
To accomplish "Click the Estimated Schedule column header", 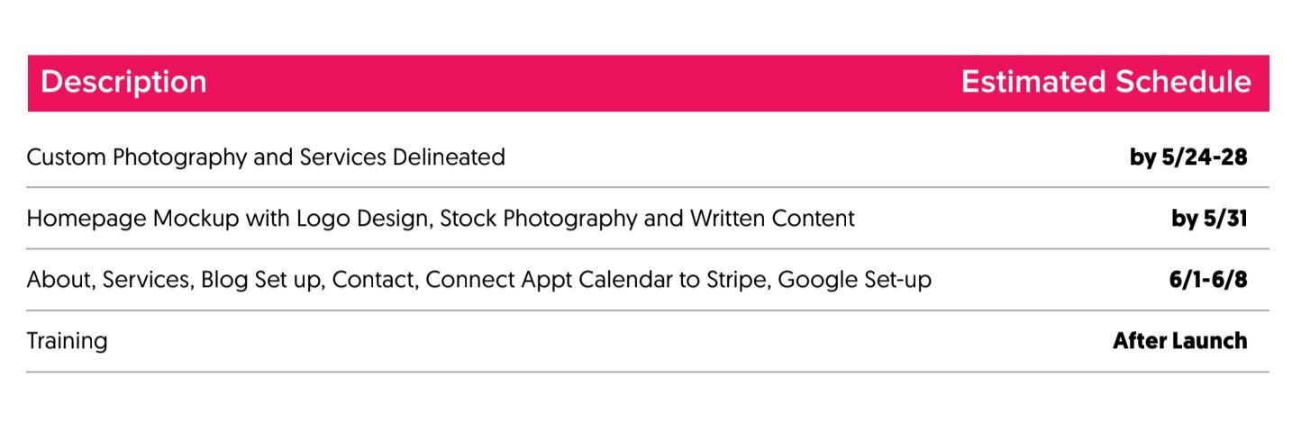I will click(1105, 83).
